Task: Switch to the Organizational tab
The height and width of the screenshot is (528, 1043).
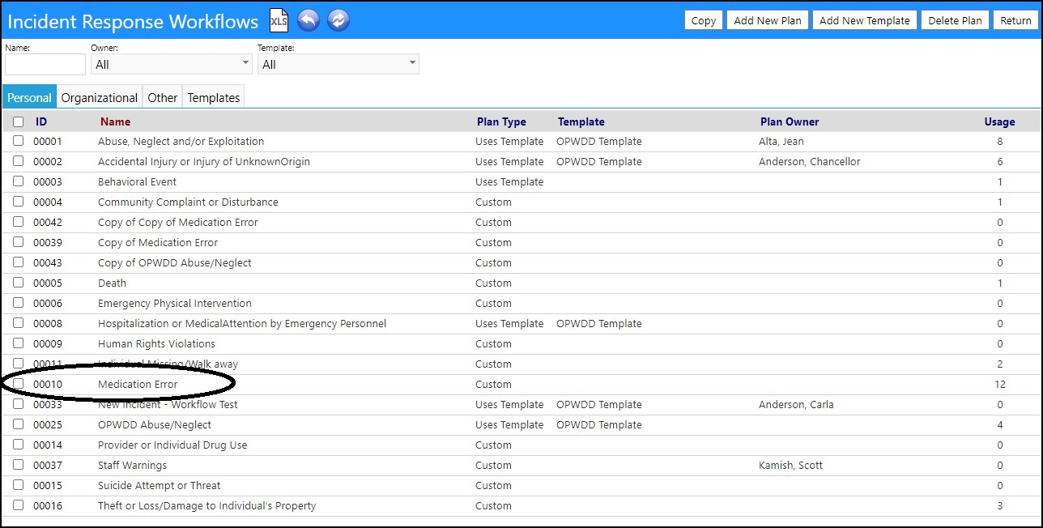Action: click(100, 97)
